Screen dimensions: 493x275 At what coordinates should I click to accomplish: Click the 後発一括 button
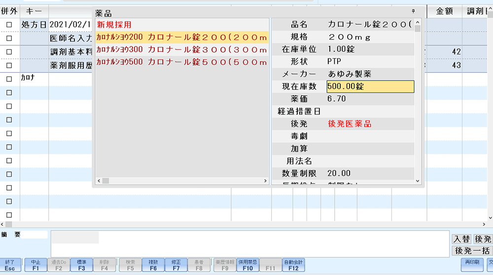pyautogui.click(x=472, y=250)
